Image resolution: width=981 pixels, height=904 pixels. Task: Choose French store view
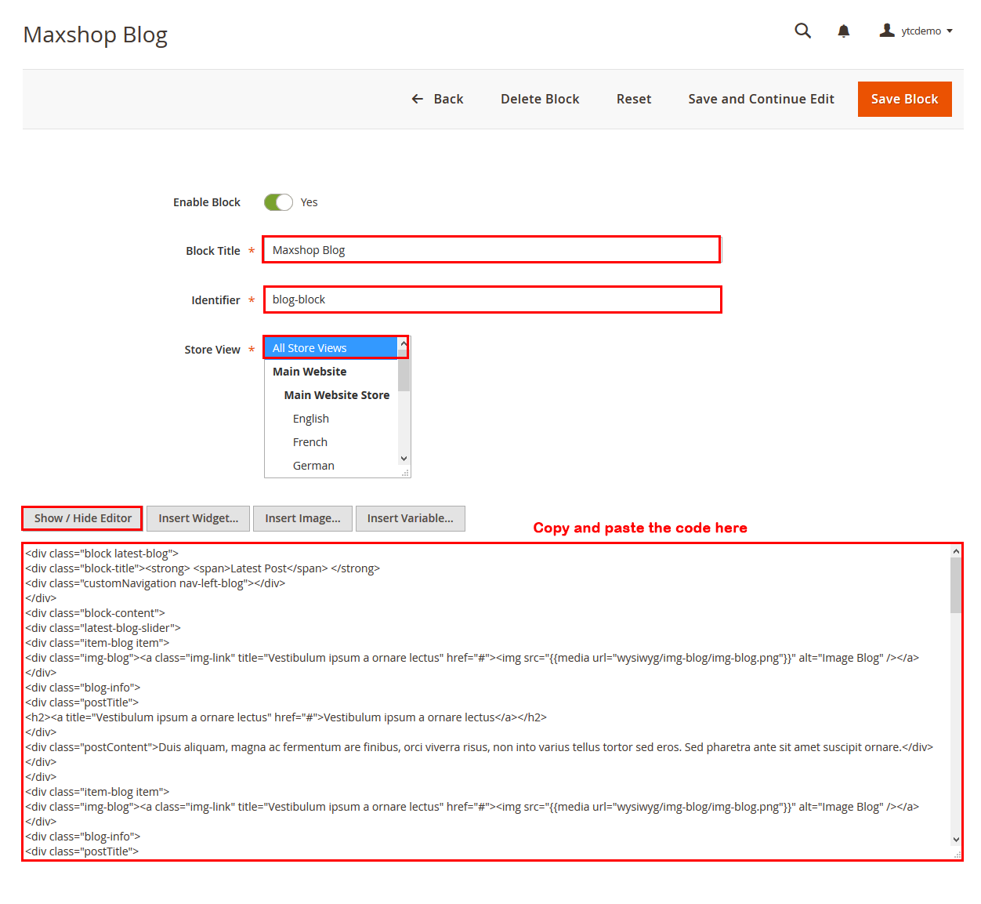(310, 442)
